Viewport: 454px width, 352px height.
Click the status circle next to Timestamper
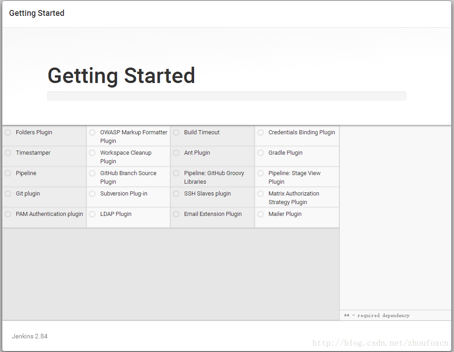(8, 153)
